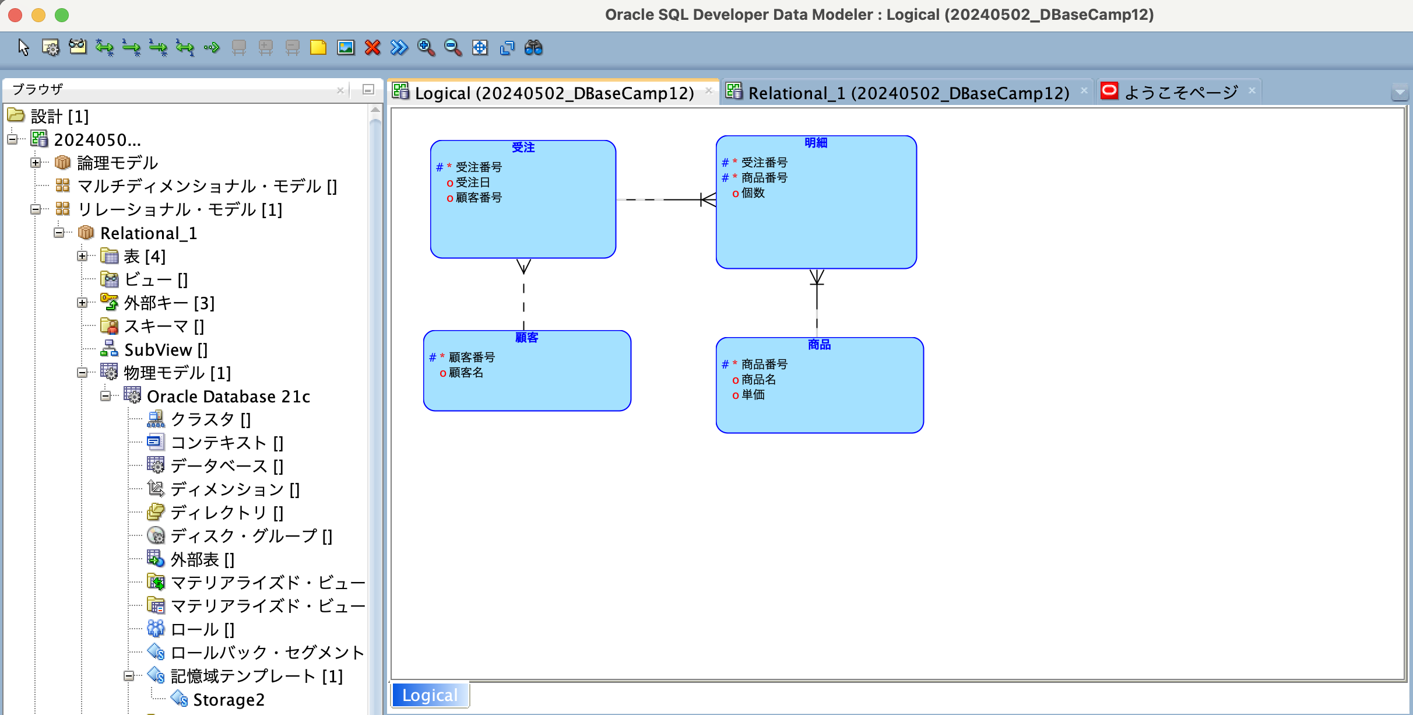The height and width of the screenshot is (715, 1413).
Task: Click the blue double-arrow Engineer icon
Action: point(399,47)
